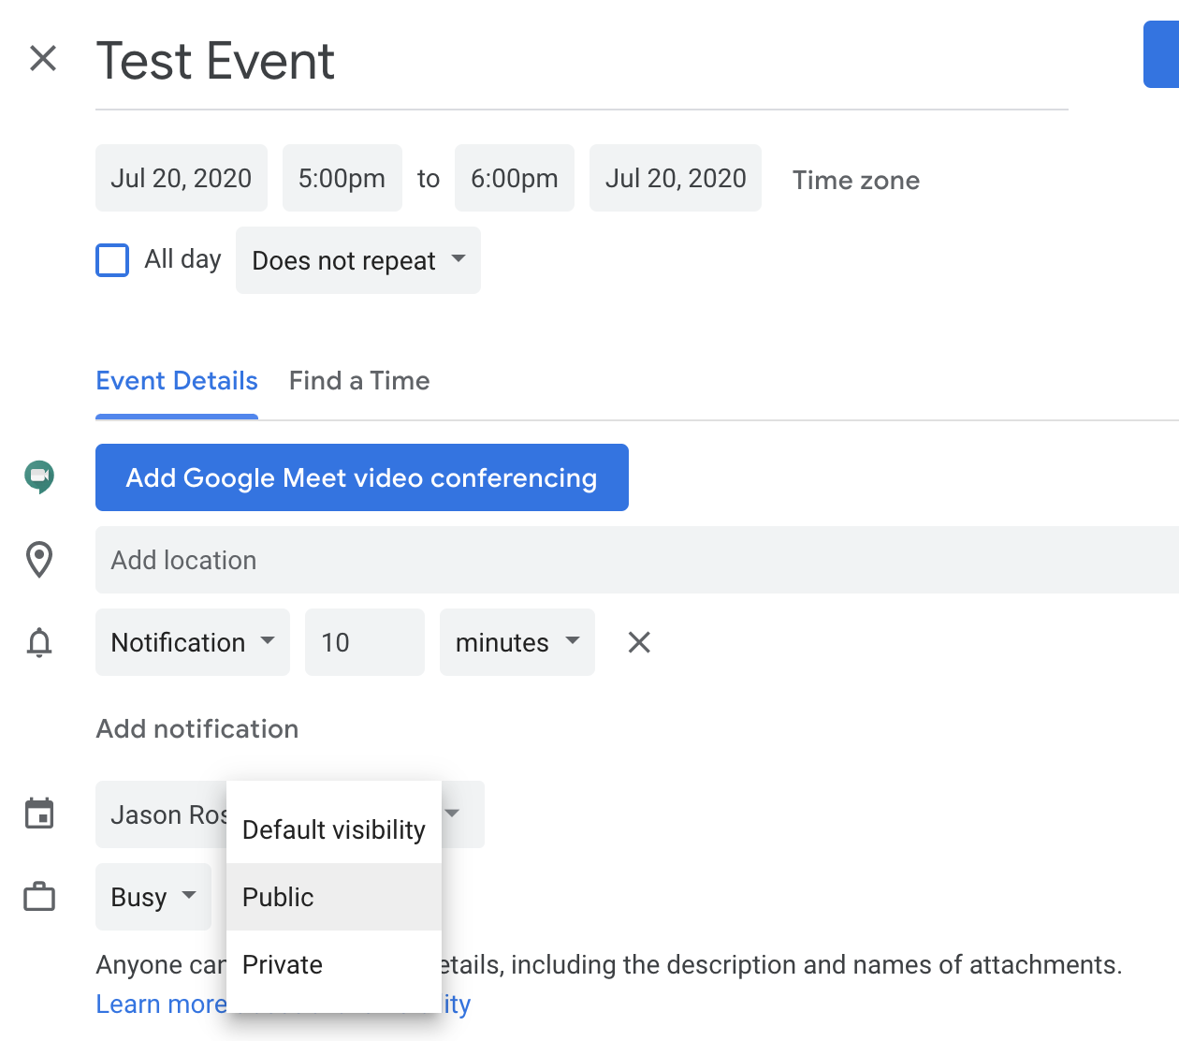Close the event editor with the X icon
Image resolution: width=1179 pixels, height=1041 pixels.
(x=43, y=58)
